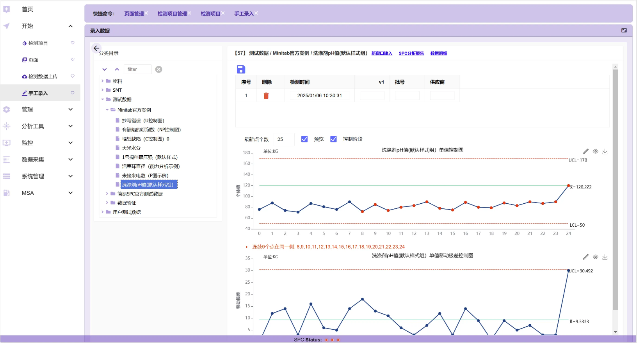Click the blue save disk icon
637x343 pixels.
pos(241,69)
